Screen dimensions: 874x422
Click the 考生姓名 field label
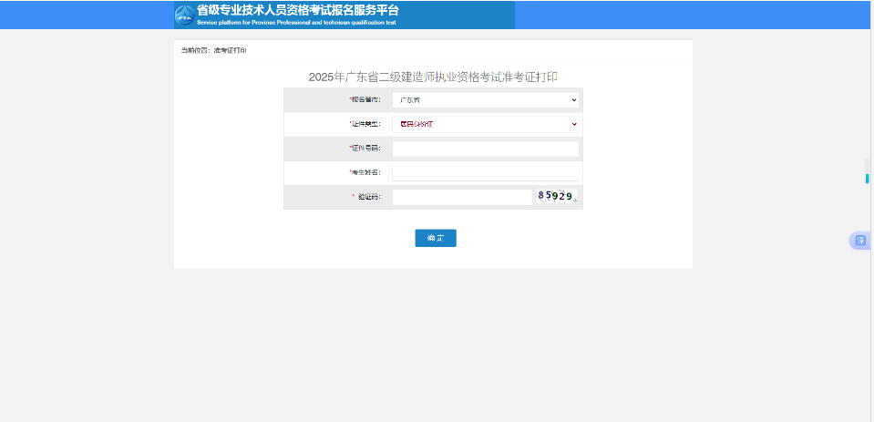pos(365,172)
